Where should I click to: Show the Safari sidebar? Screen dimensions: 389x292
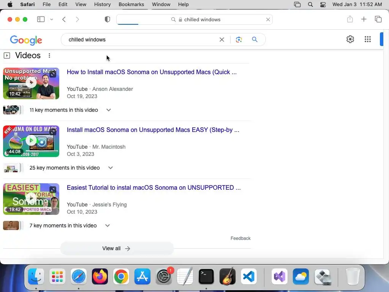coord(41,19)
